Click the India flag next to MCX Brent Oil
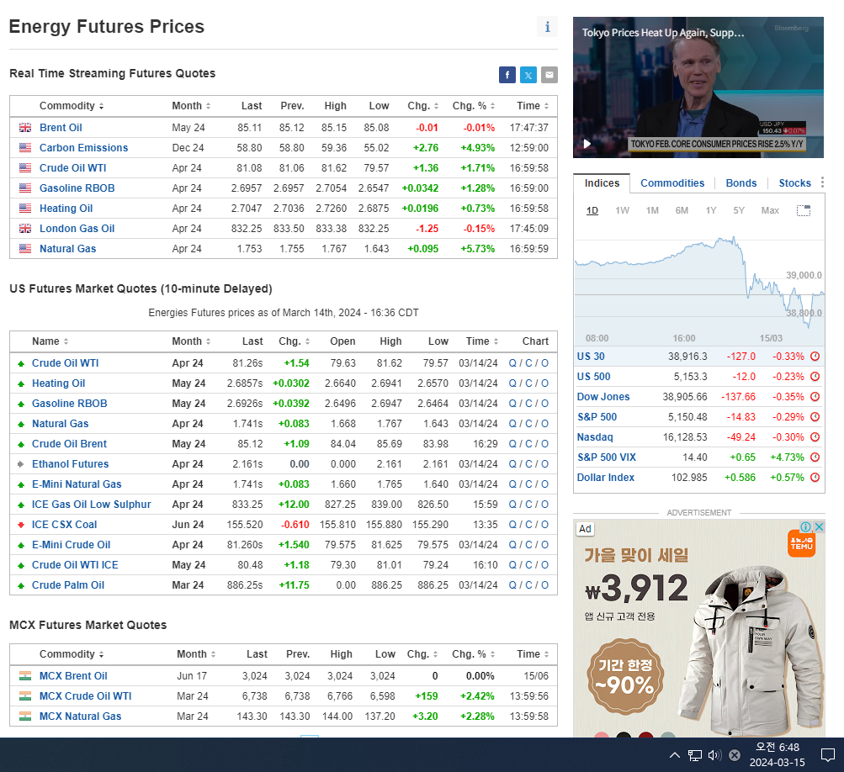 (25, 675)
